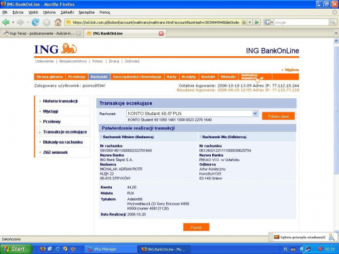Open Blokady na rachunku in sidebar

point(62,142)
